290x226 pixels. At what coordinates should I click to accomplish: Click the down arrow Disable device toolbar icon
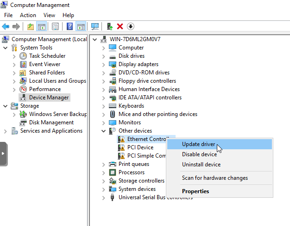[131, 26]
